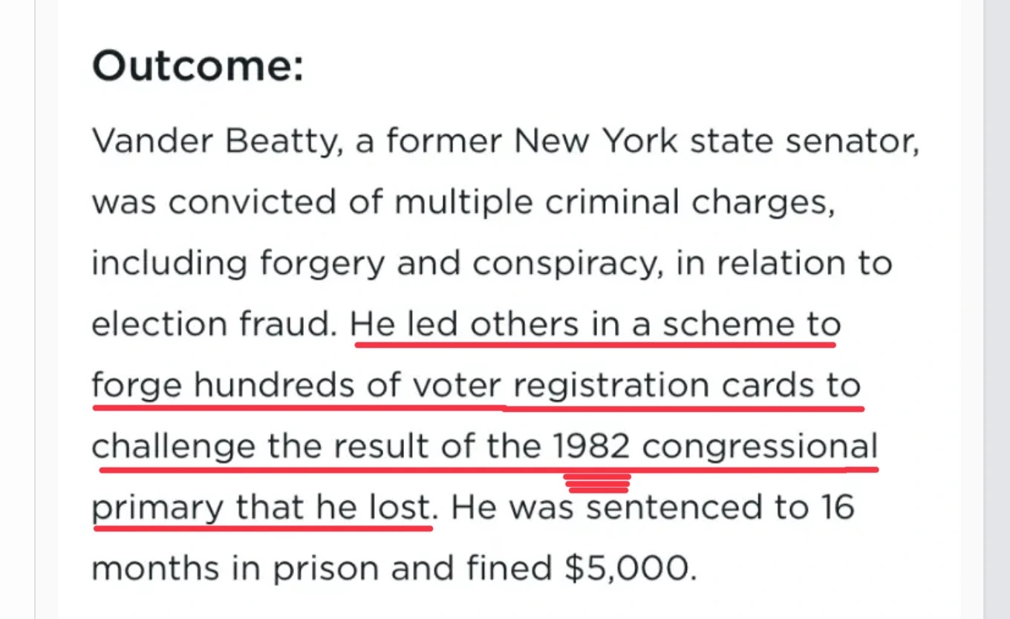Screen dimensions: 1010x619
Task: Click the word "congressional"
Action: pyautogui.click(x=760, y=448)
